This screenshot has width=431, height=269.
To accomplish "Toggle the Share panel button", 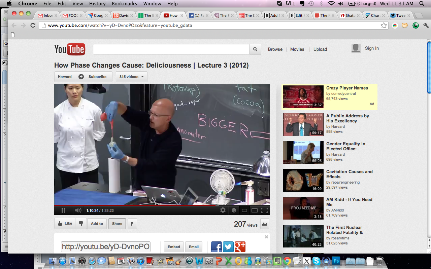I will point(117,224).
